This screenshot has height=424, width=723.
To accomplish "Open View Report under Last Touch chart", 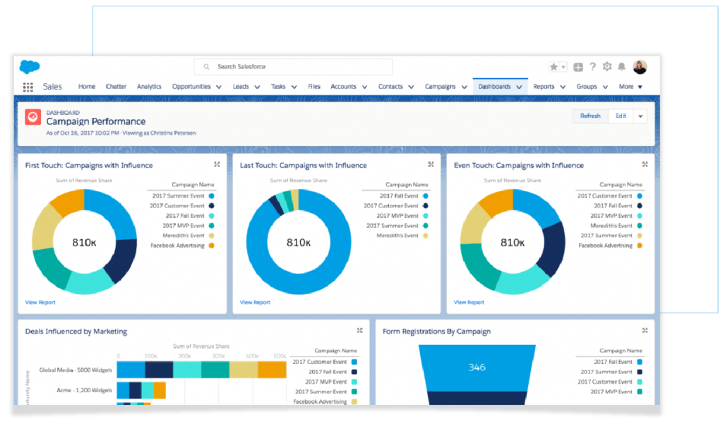I will (255, 303).
